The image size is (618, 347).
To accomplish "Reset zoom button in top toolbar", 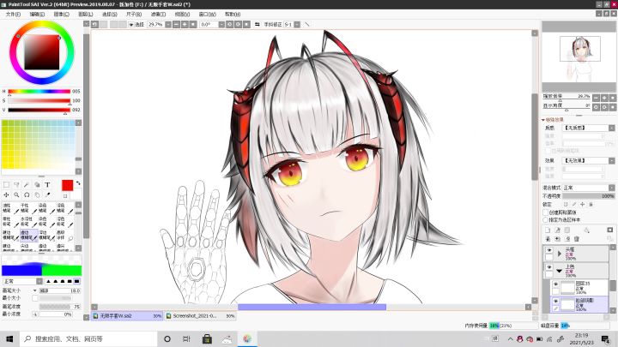I will (x=193, y=24).
